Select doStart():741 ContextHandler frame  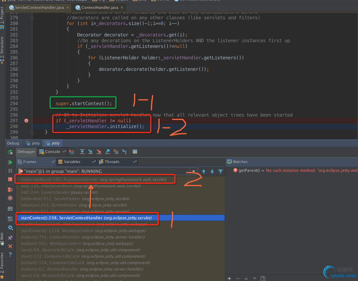[120, 237]
